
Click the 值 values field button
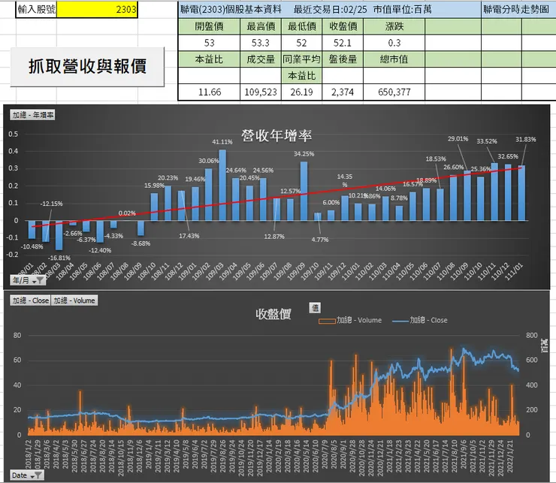point(315,308)
